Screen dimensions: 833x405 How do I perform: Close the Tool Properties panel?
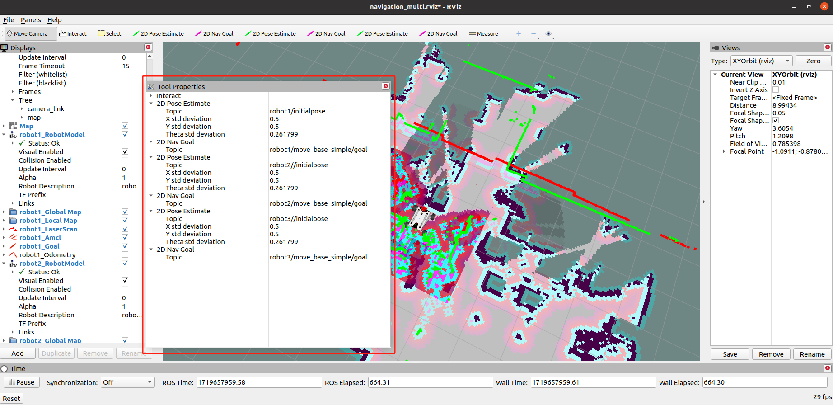[385, 86]
